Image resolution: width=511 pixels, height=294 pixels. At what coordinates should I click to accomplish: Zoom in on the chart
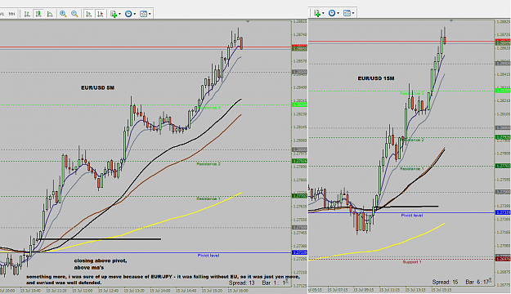(x=63, y=14)
